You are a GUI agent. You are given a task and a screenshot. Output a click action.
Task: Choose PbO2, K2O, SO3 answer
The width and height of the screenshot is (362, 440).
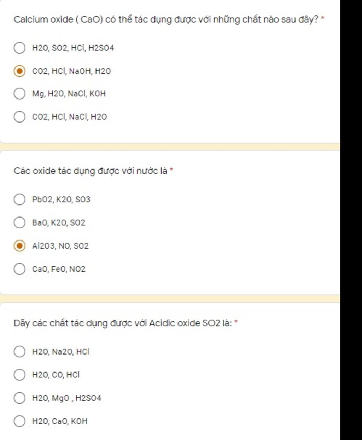tap(19, 200)
